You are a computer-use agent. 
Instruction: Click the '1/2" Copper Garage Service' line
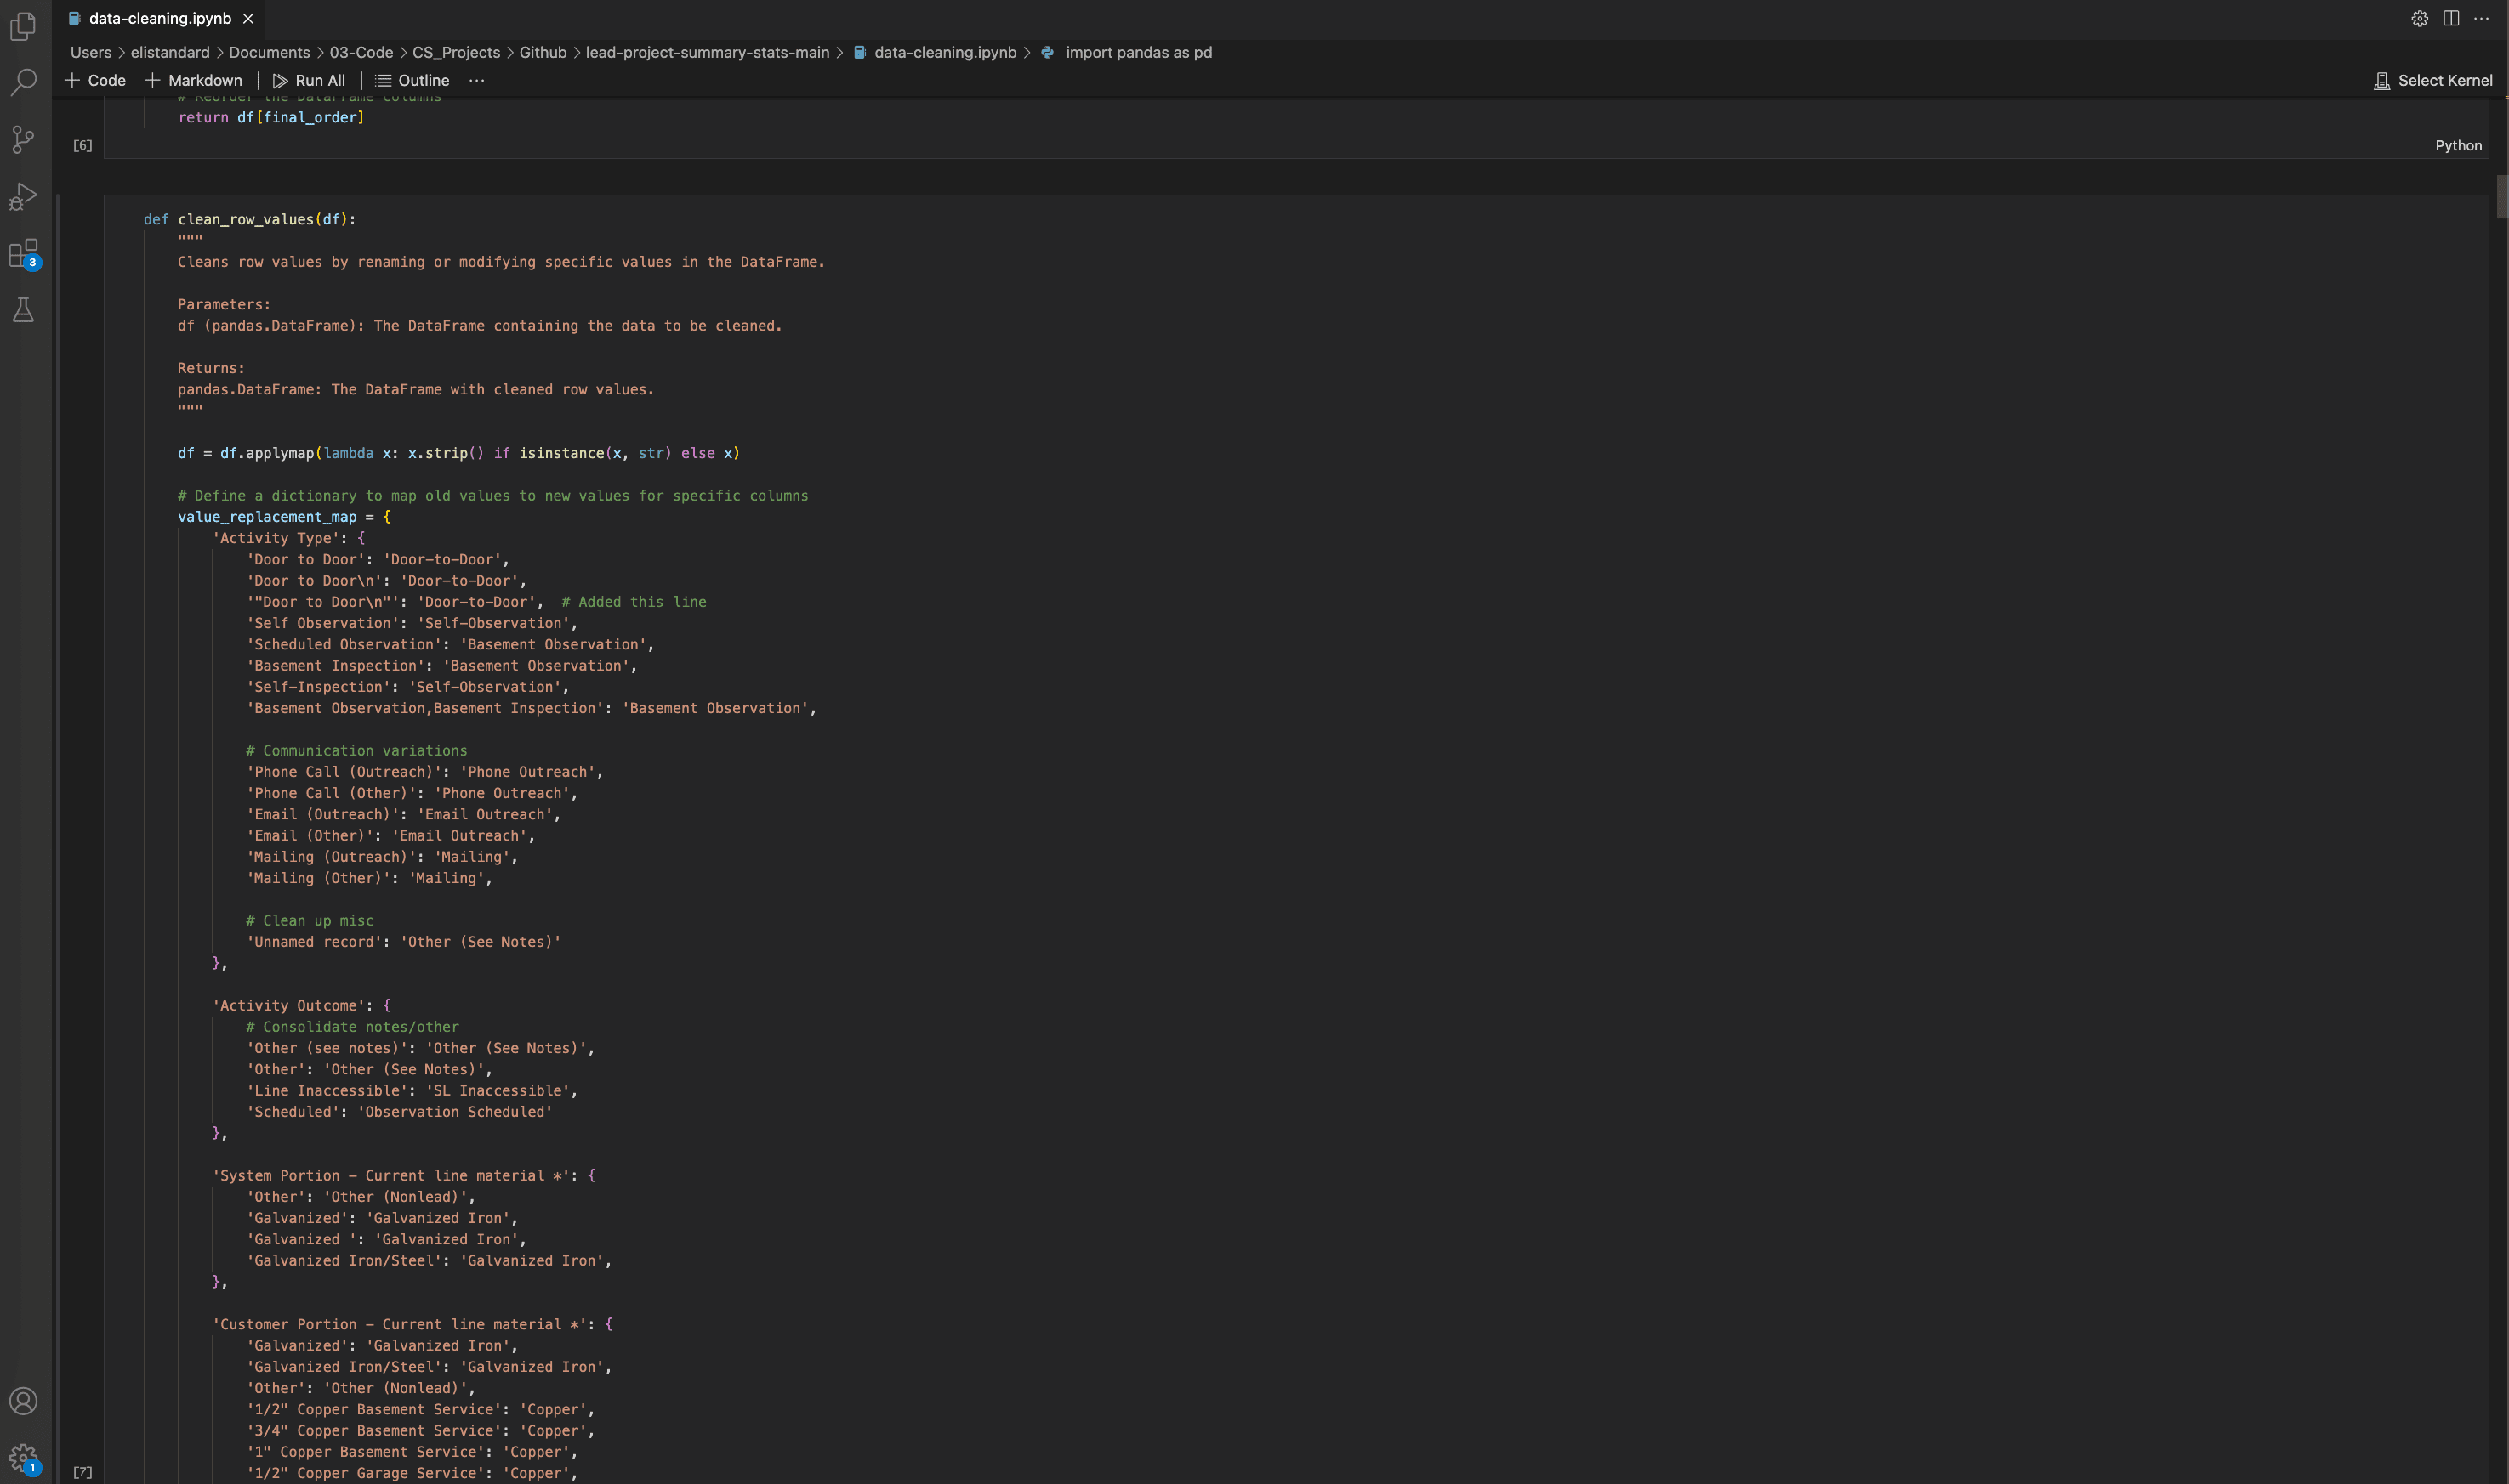click(x=412, y=1473)
